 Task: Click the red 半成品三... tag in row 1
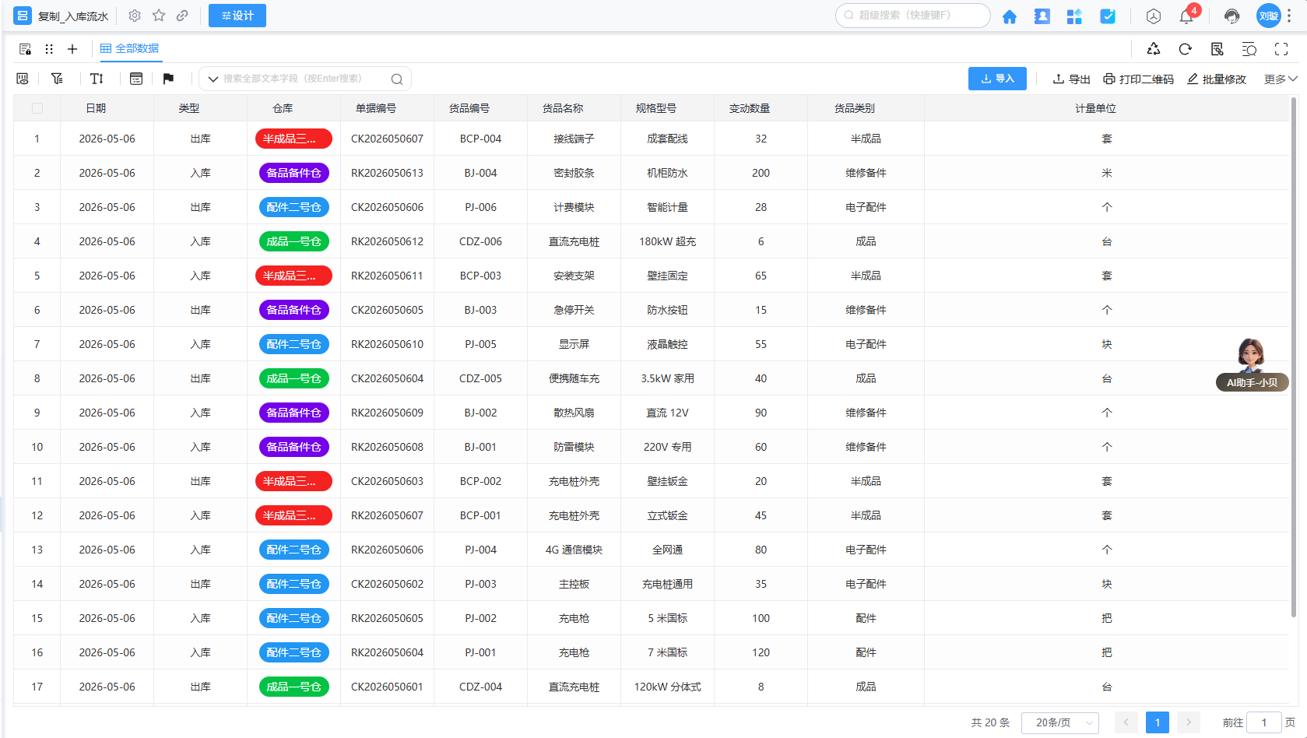click(x=294, y=139)
